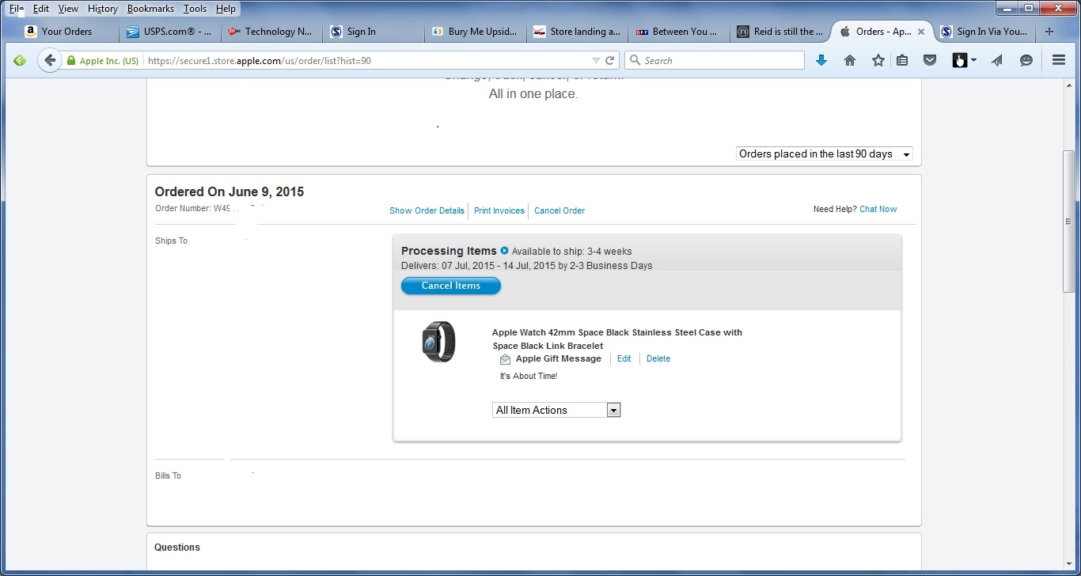
Task: Expand the arrow beside the hand extension icon
Action: coord(973,60)
